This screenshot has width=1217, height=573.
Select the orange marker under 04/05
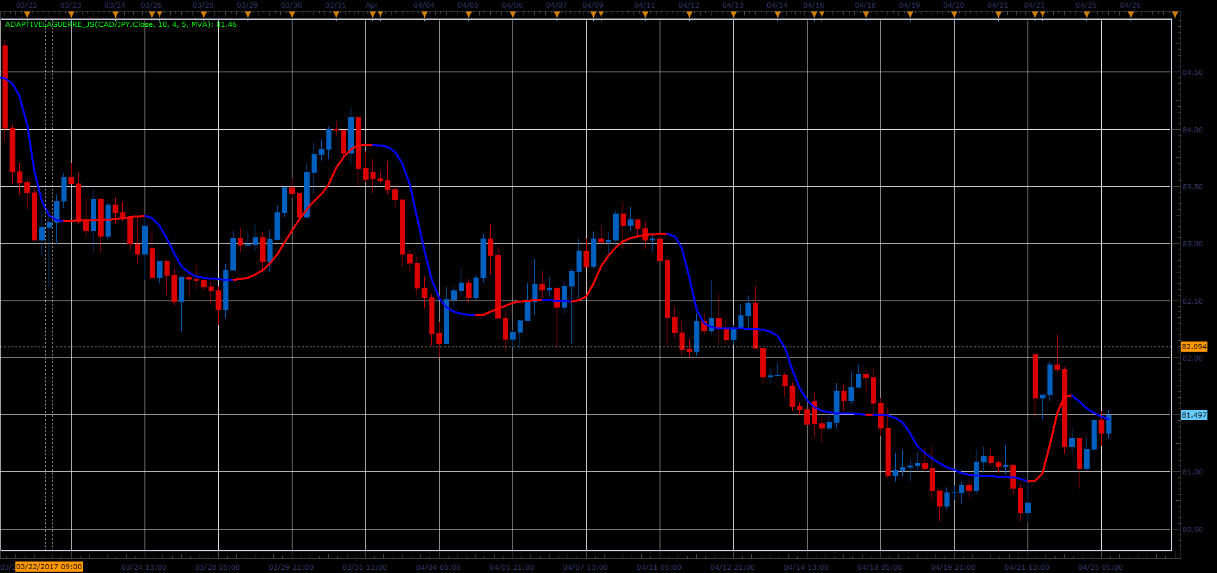tap(468, 15)
